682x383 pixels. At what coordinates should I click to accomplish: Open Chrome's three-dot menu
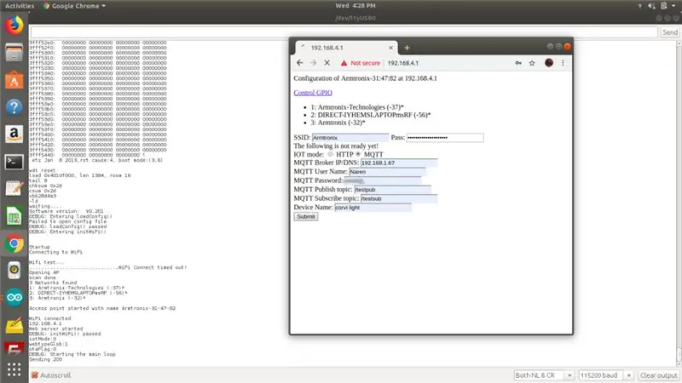click(563, 63)
